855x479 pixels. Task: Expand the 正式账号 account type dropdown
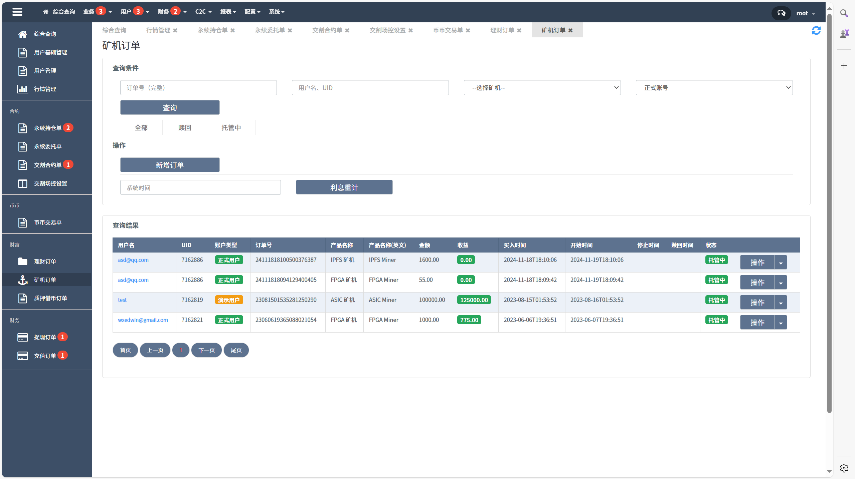click(x=713, y=88)
